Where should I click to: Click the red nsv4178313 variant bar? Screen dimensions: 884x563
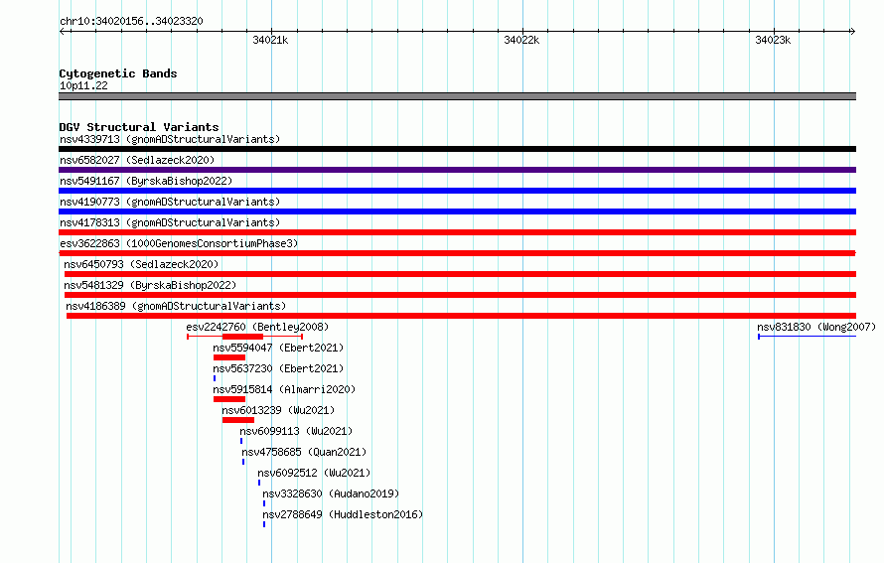[x=457, y=232]
